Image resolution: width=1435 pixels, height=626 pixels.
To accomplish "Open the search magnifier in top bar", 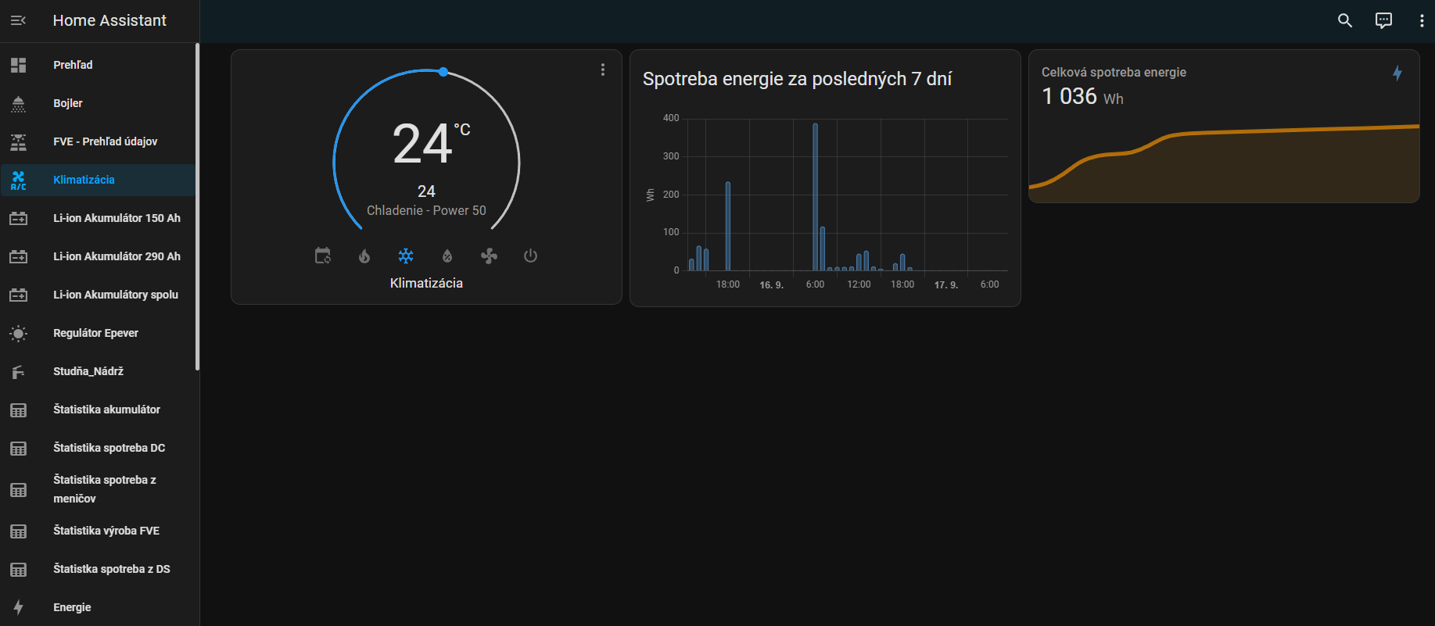I will [x=1345, y=20].
